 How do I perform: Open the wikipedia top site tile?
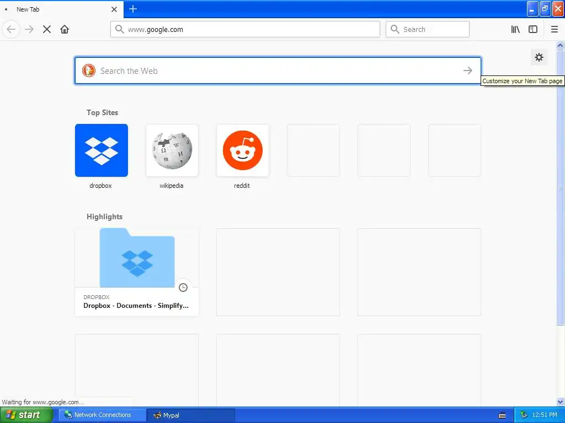(172, 150)
